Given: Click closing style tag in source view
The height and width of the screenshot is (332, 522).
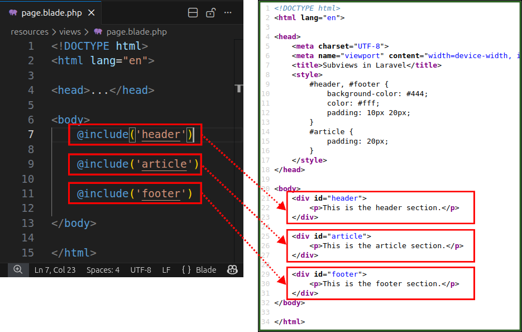Looking at the screenshot, I should (309, 160).
